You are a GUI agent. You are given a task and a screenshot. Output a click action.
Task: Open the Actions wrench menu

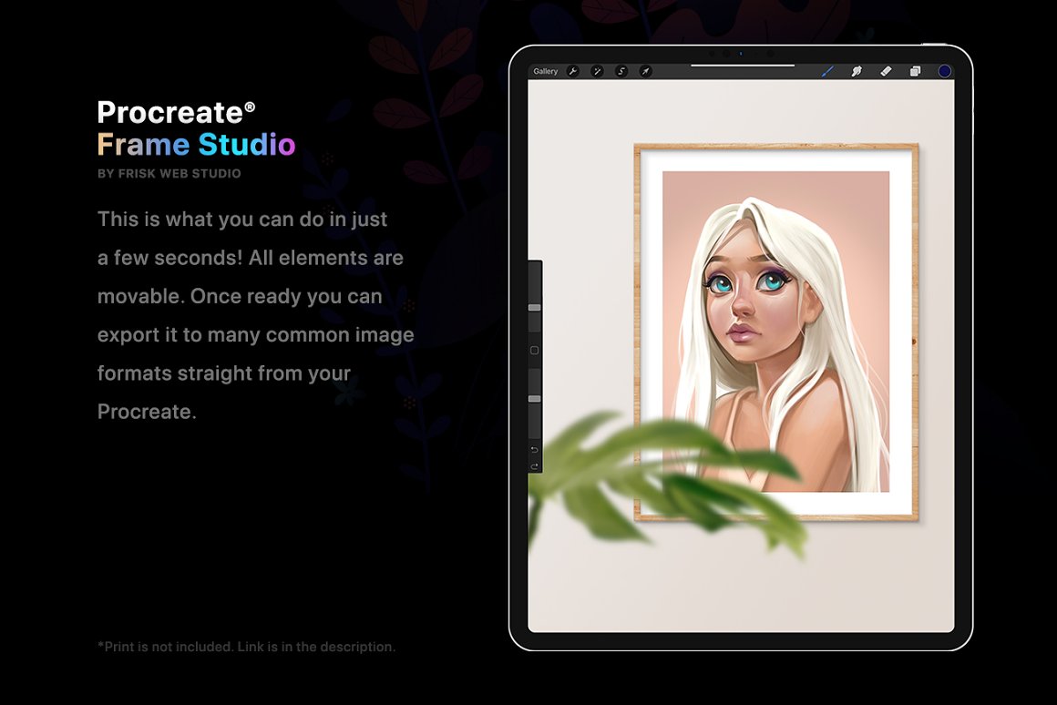pos(573,71)
